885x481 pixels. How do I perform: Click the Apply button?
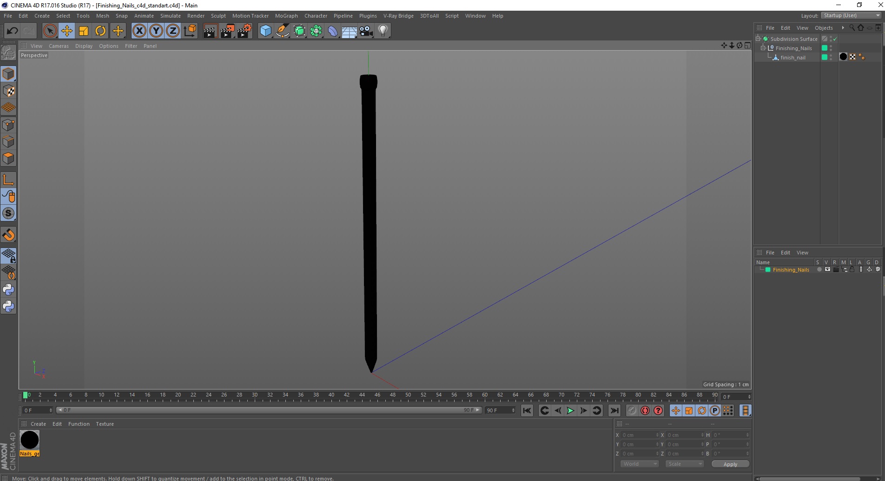coord(730,464)
